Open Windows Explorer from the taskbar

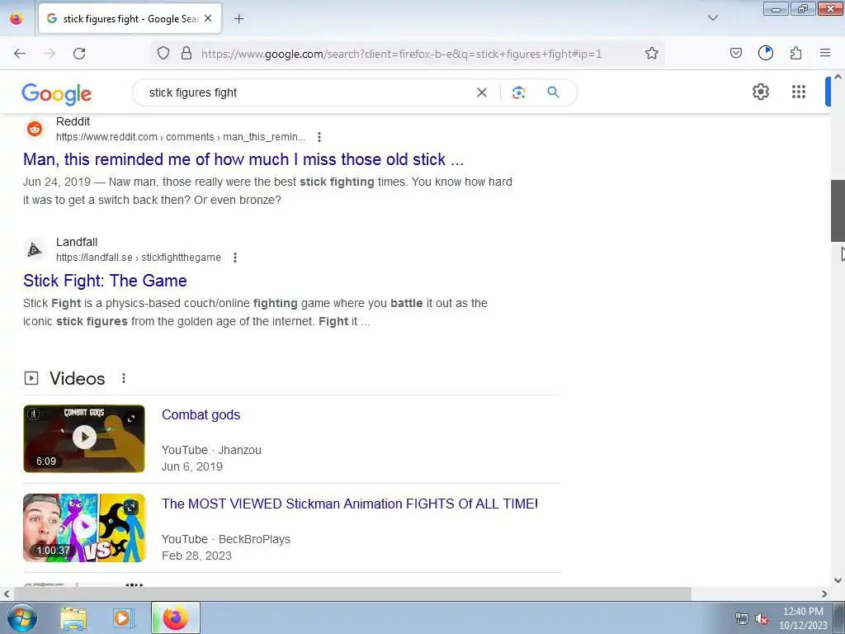pyautogui.click(x=73, y=618)
